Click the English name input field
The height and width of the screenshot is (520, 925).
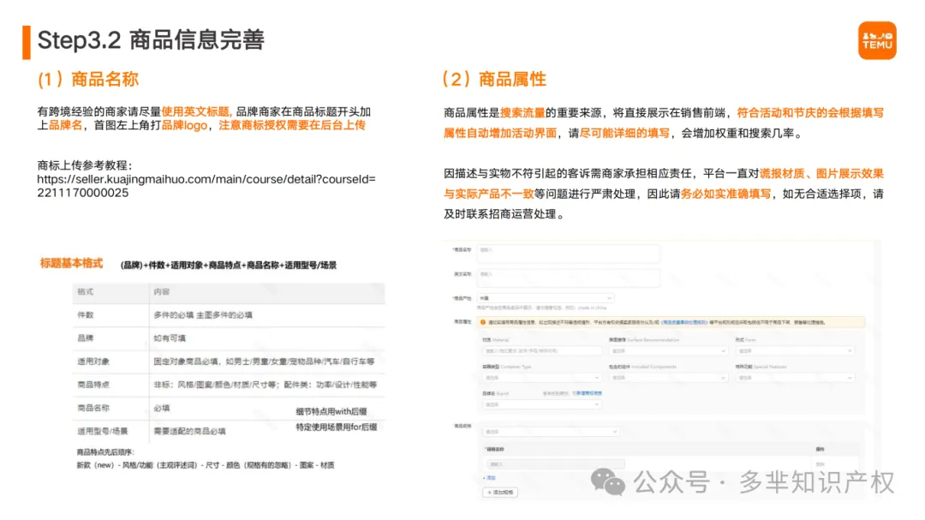[569, 278]
